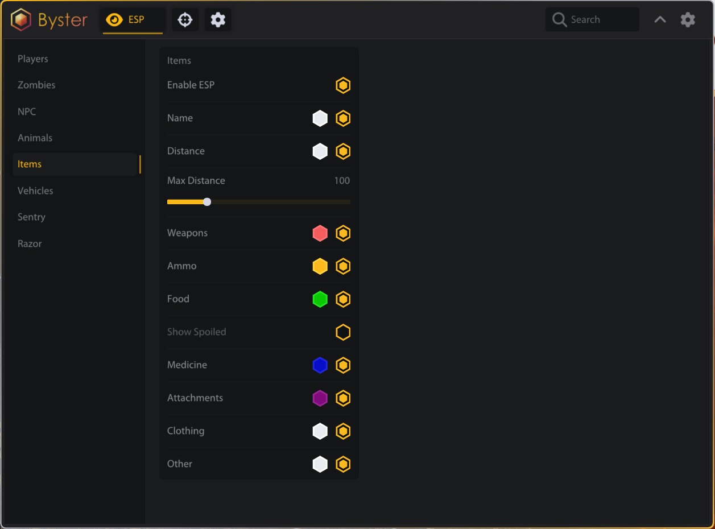The width and height of the screenshot is (715, 529).
Task: Open the red Weapons color swatch
Action: point(320,233)
